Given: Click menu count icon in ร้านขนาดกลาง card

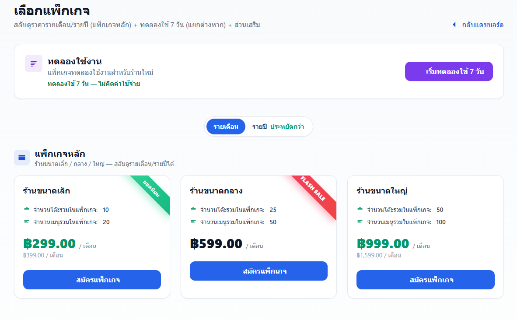Looking at the screenshot, I should pyautogui.click(x=193, y=222).
